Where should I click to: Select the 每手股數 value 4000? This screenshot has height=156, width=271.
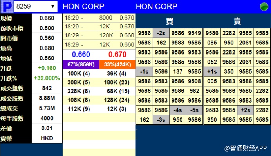(x=47, y=118)
